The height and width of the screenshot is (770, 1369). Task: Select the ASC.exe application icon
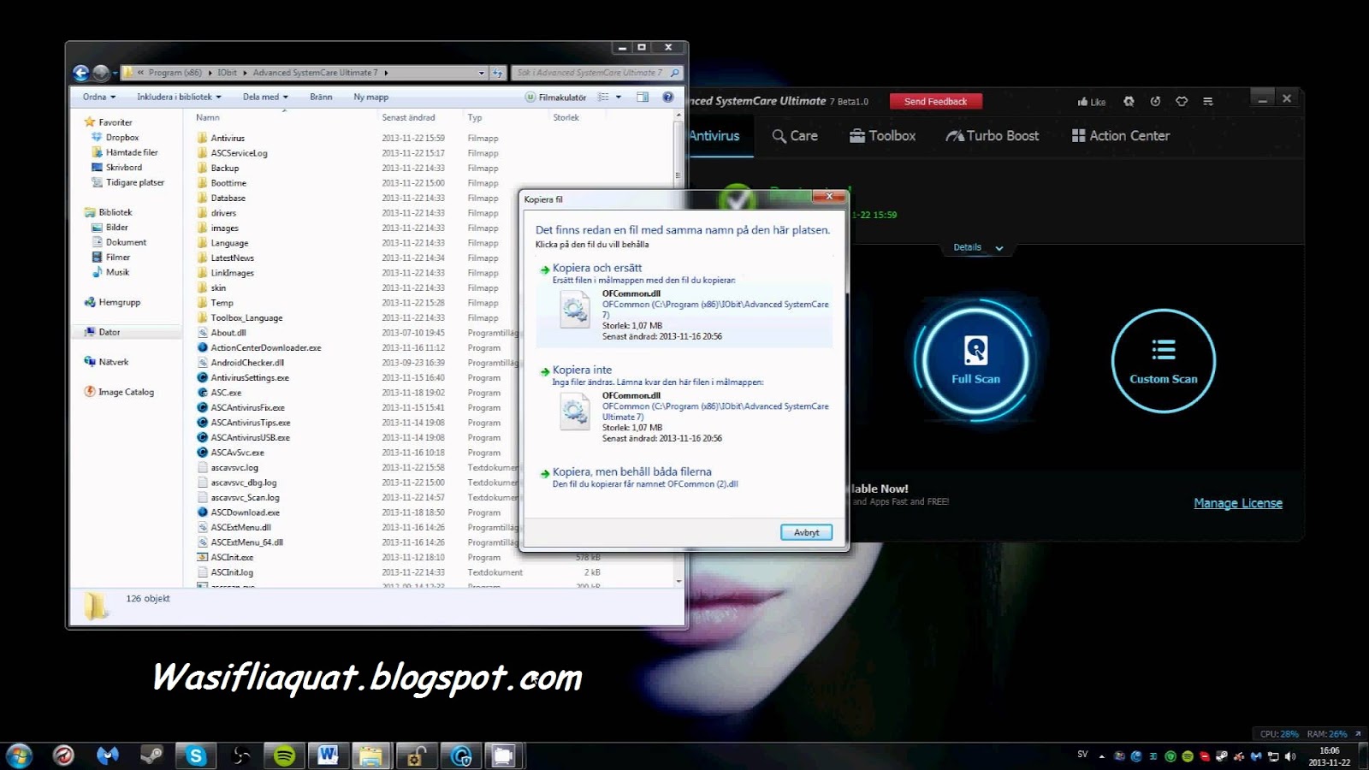pyautogui.click(x=202, y=393)
